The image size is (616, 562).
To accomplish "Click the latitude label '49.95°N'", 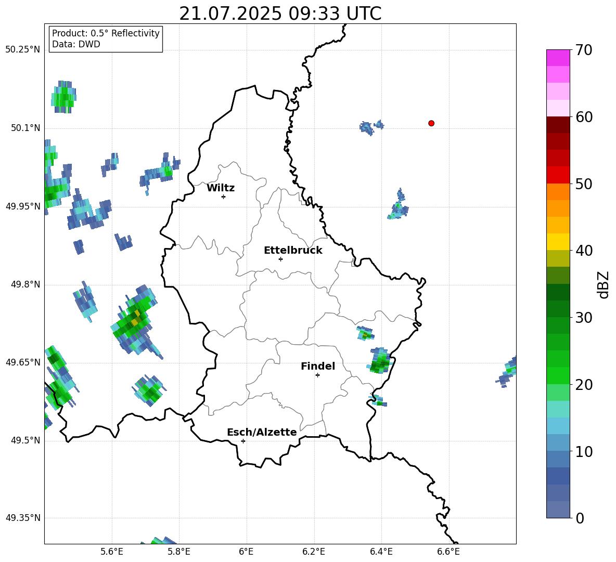I will pyautogui.click(x=23, y=206).
